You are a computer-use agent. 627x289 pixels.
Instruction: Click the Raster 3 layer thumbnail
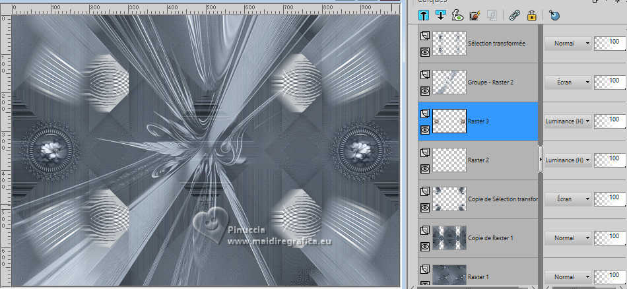pos(449,121)
